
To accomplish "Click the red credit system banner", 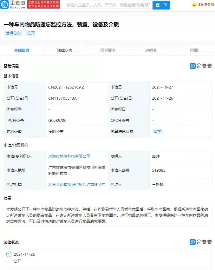I will pyautogui.click(x=43, y=5).
